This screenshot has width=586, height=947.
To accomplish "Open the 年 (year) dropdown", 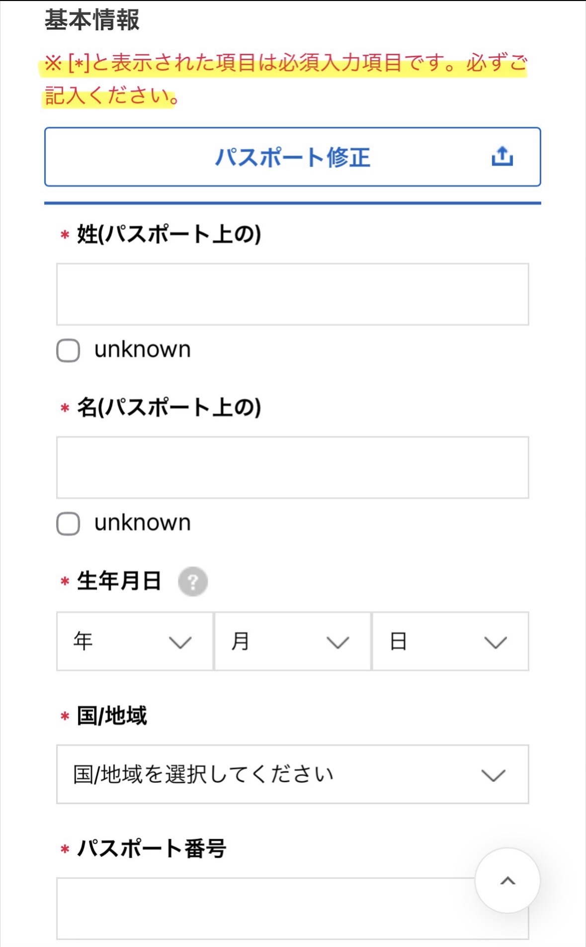I will [134, 642].
